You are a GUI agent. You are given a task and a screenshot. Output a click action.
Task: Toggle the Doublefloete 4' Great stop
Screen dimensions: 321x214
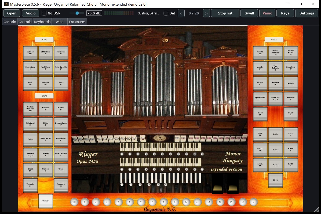coord(61,124)
